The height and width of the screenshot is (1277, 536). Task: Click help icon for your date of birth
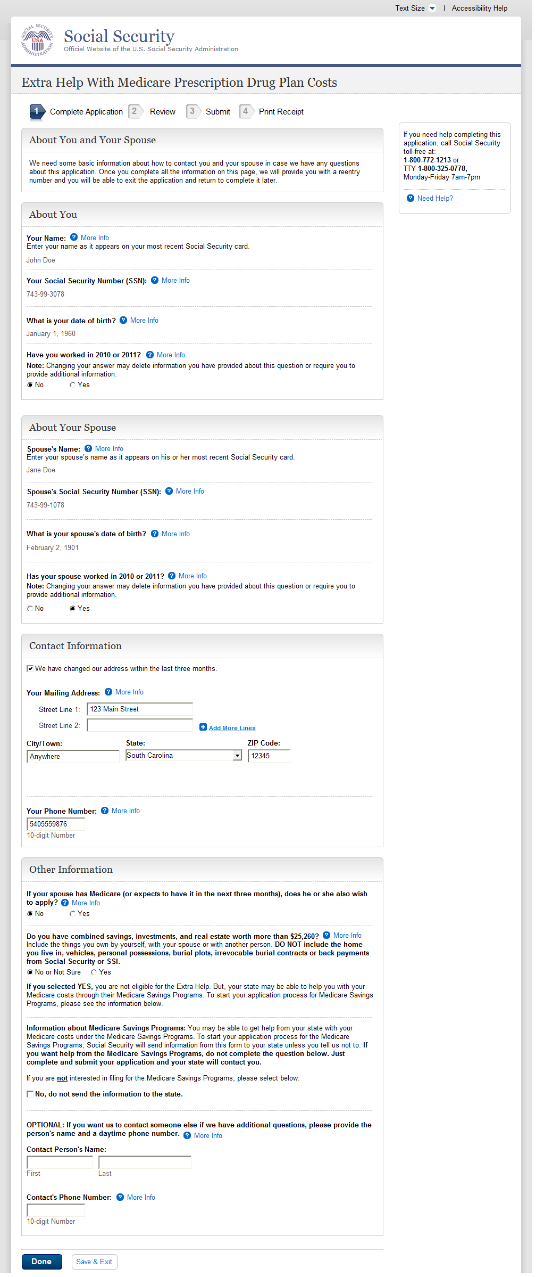click(123, 320)
